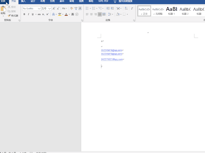Open the bullet list dropdown

click(x=90, y=8)
